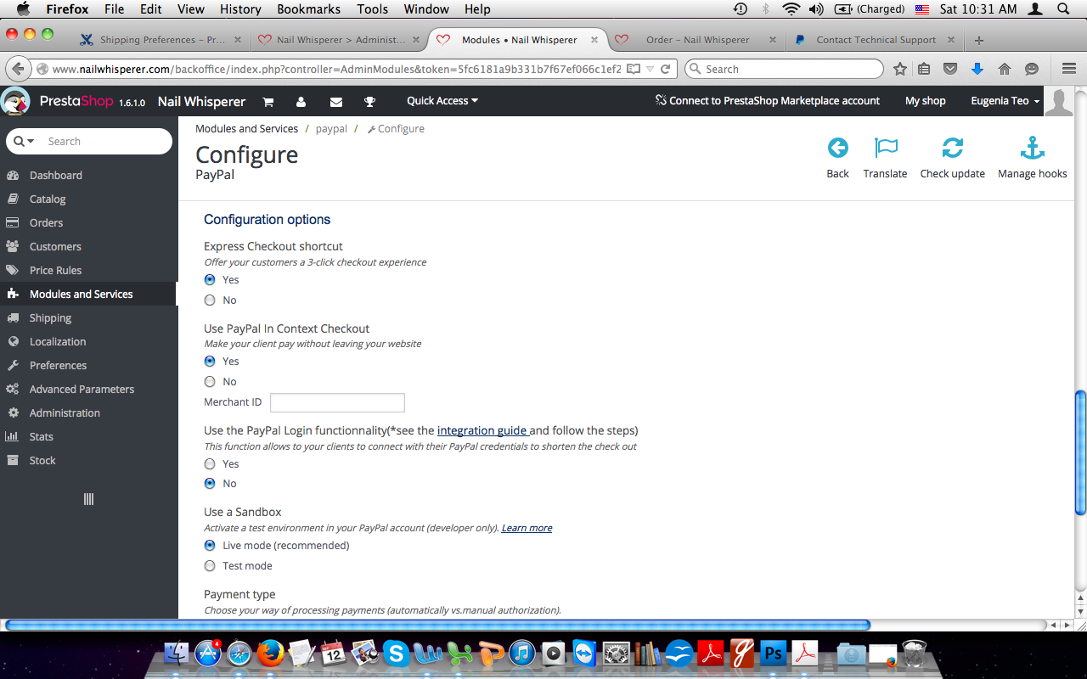Screen dimensions: 1087x679
Task: Collapse the sidebar menu with the bars icon
Action: [88, 499]
